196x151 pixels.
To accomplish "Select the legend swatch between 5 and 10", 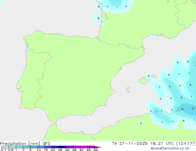I will click(34, 147).
